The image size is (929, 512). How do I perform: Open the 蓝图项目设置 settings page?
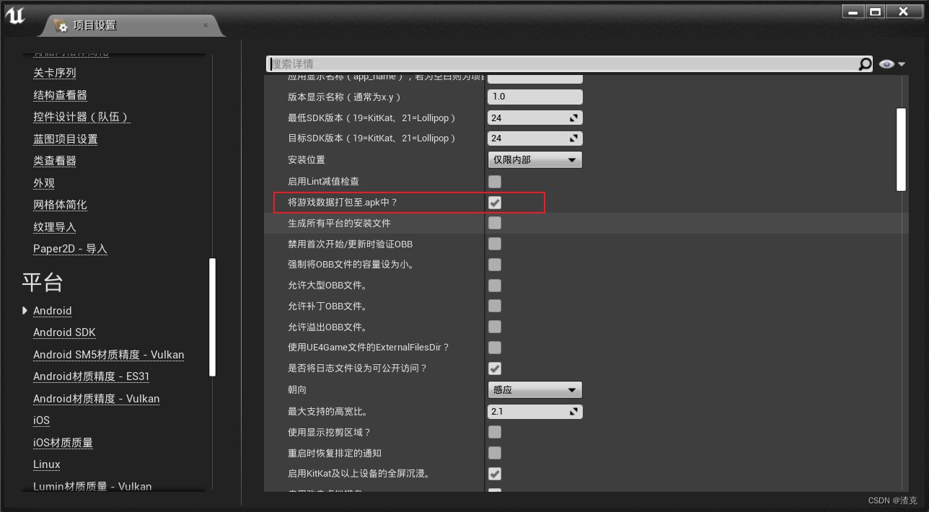(x=66, y=138)
